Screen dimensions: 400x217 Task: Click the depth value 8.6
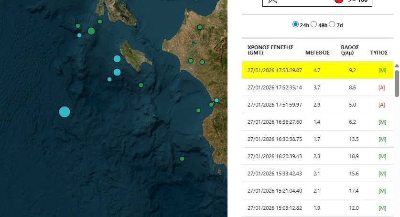352,87
